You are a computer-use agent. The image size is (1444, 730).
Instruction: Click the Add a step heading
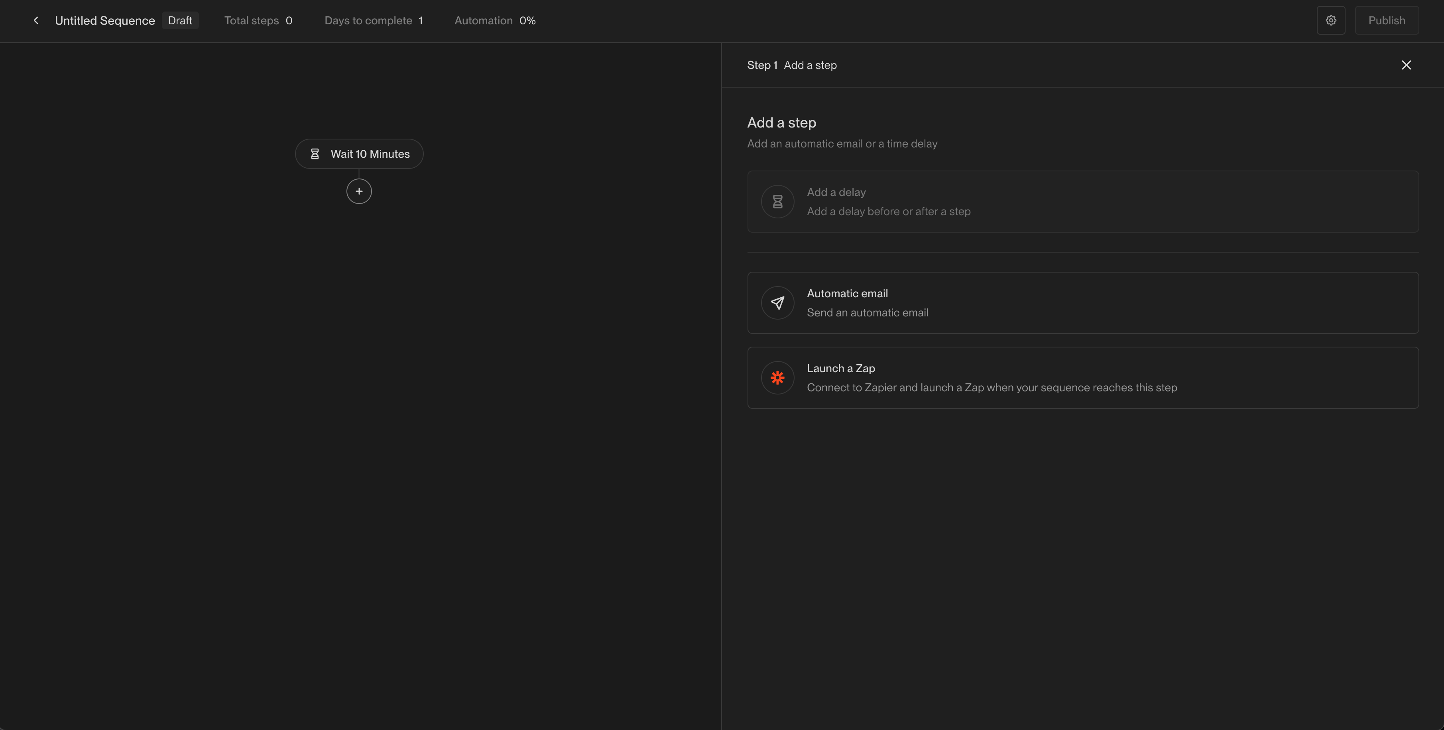point(781,122)
